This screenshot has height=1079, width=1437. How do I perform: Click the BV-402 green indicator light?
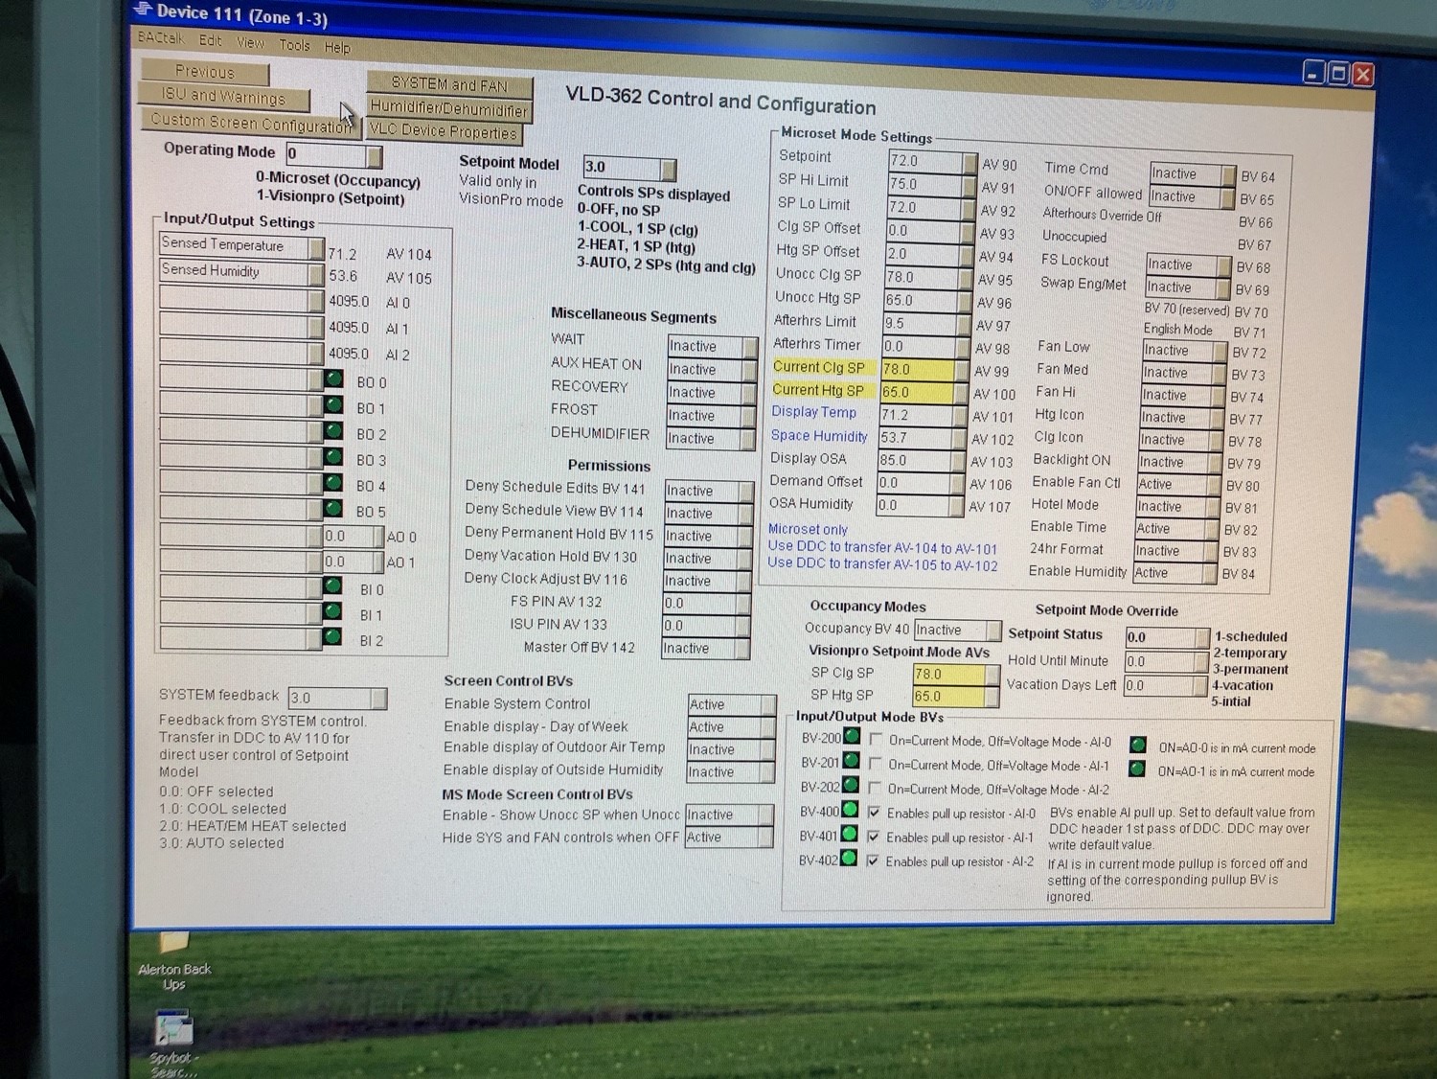[x=849, y=859]
